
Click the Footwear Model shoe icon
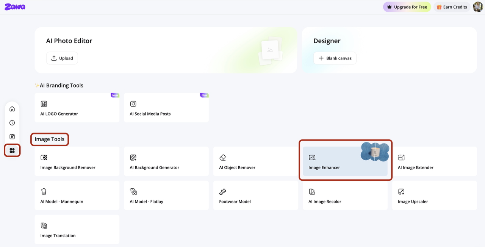(223, 192)
